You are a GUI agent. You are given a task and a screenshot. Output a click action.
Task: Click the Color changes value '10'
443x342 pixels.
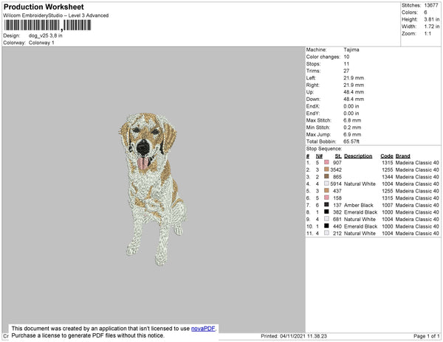tap(346, 57)
